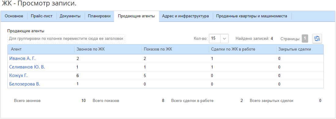This screenshot has height=119, width=336.
Task: Open the Белозерова В. agent link
Action: 25,84
